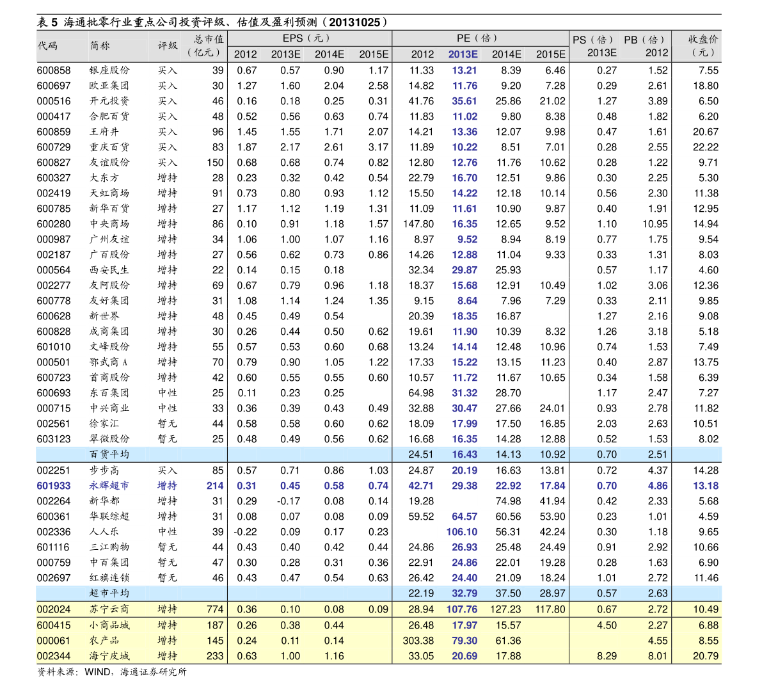
Task: Click company name 红旗连锁
Action: click(110, 578)
